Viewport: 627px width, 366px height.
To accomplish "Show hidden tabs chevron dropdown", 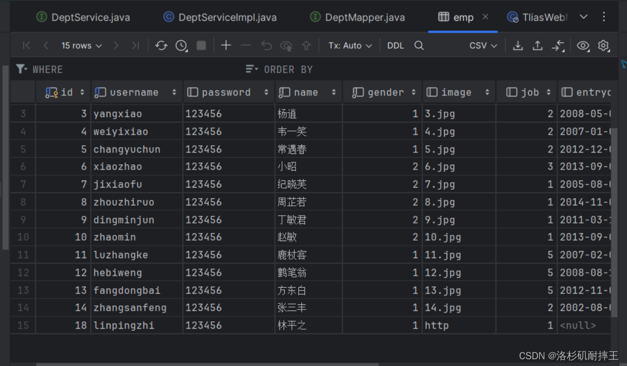I will [x=583, y=17].
